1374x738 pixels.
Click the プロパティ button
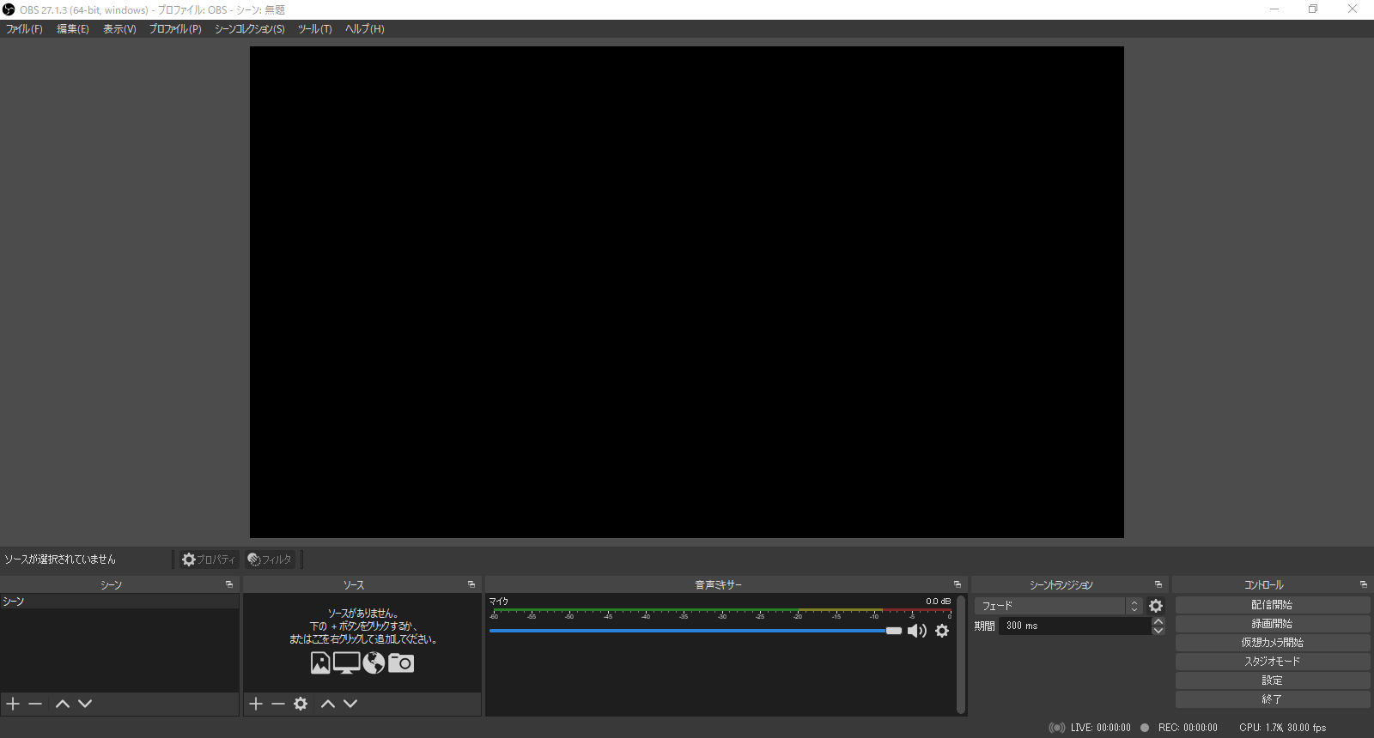coord(209,560)
